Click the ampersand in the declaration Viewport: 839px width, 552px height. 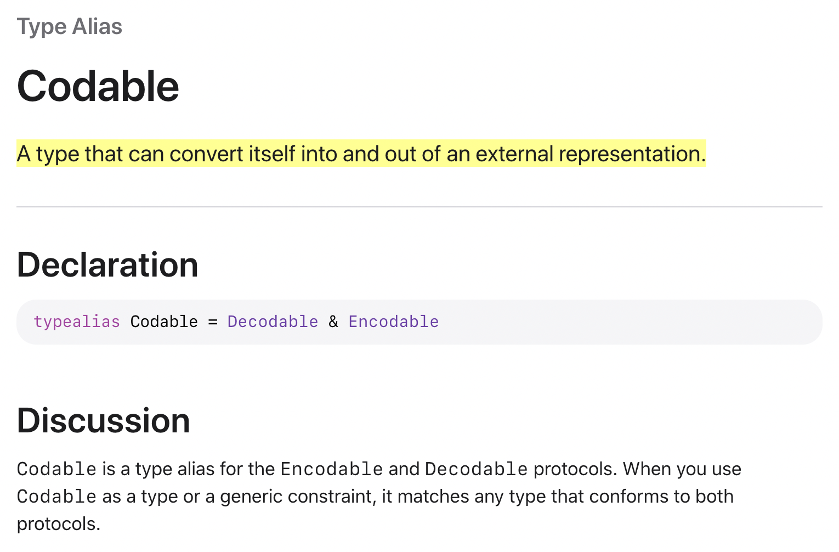pos(333,322)
